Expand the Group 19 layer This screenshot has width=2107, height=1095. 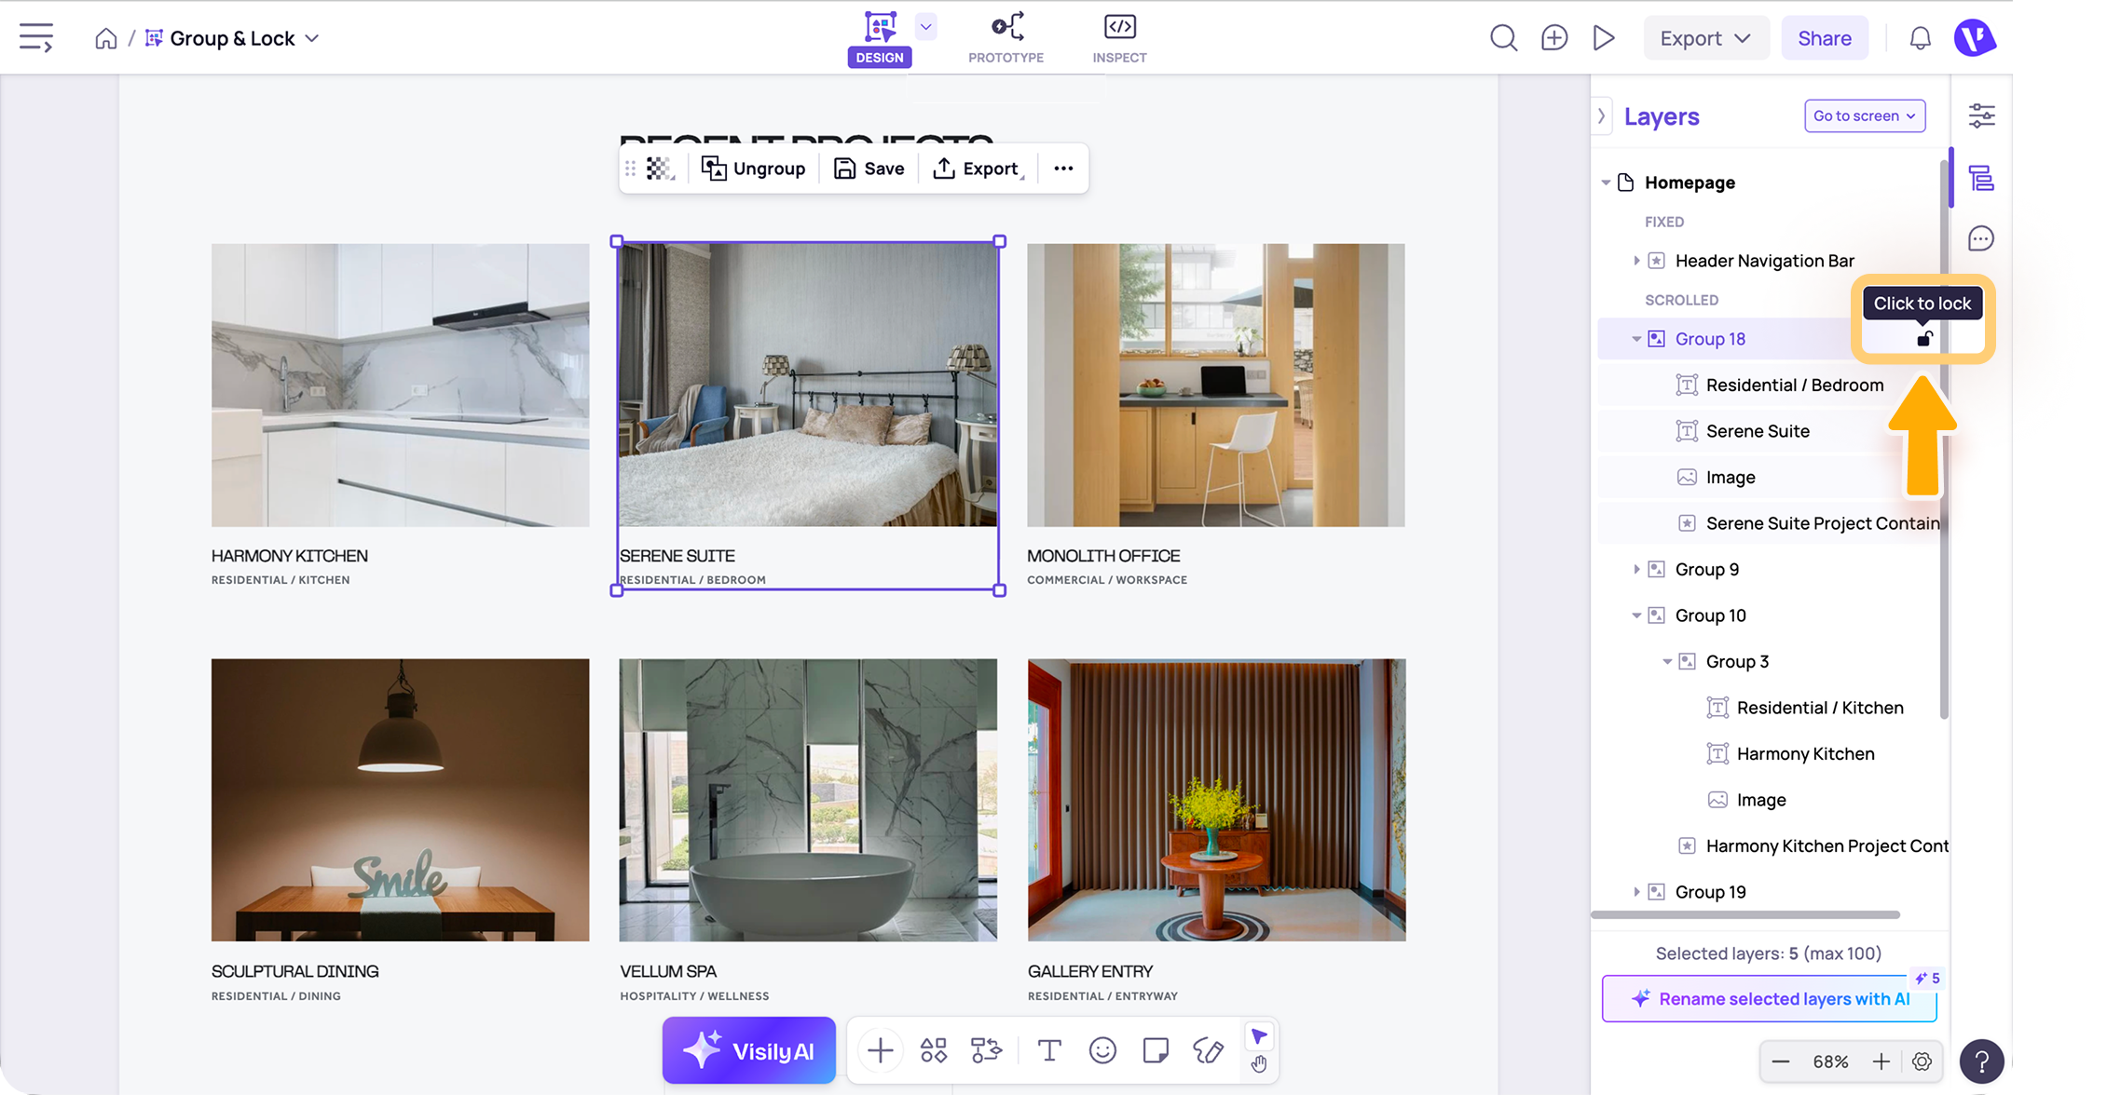click(x=1636, y=892)
